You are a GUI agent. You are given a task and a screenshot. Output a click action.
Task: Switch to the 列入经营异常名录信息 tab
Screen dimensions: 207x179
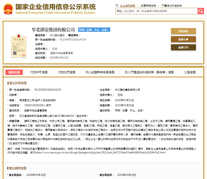(100, 72)
